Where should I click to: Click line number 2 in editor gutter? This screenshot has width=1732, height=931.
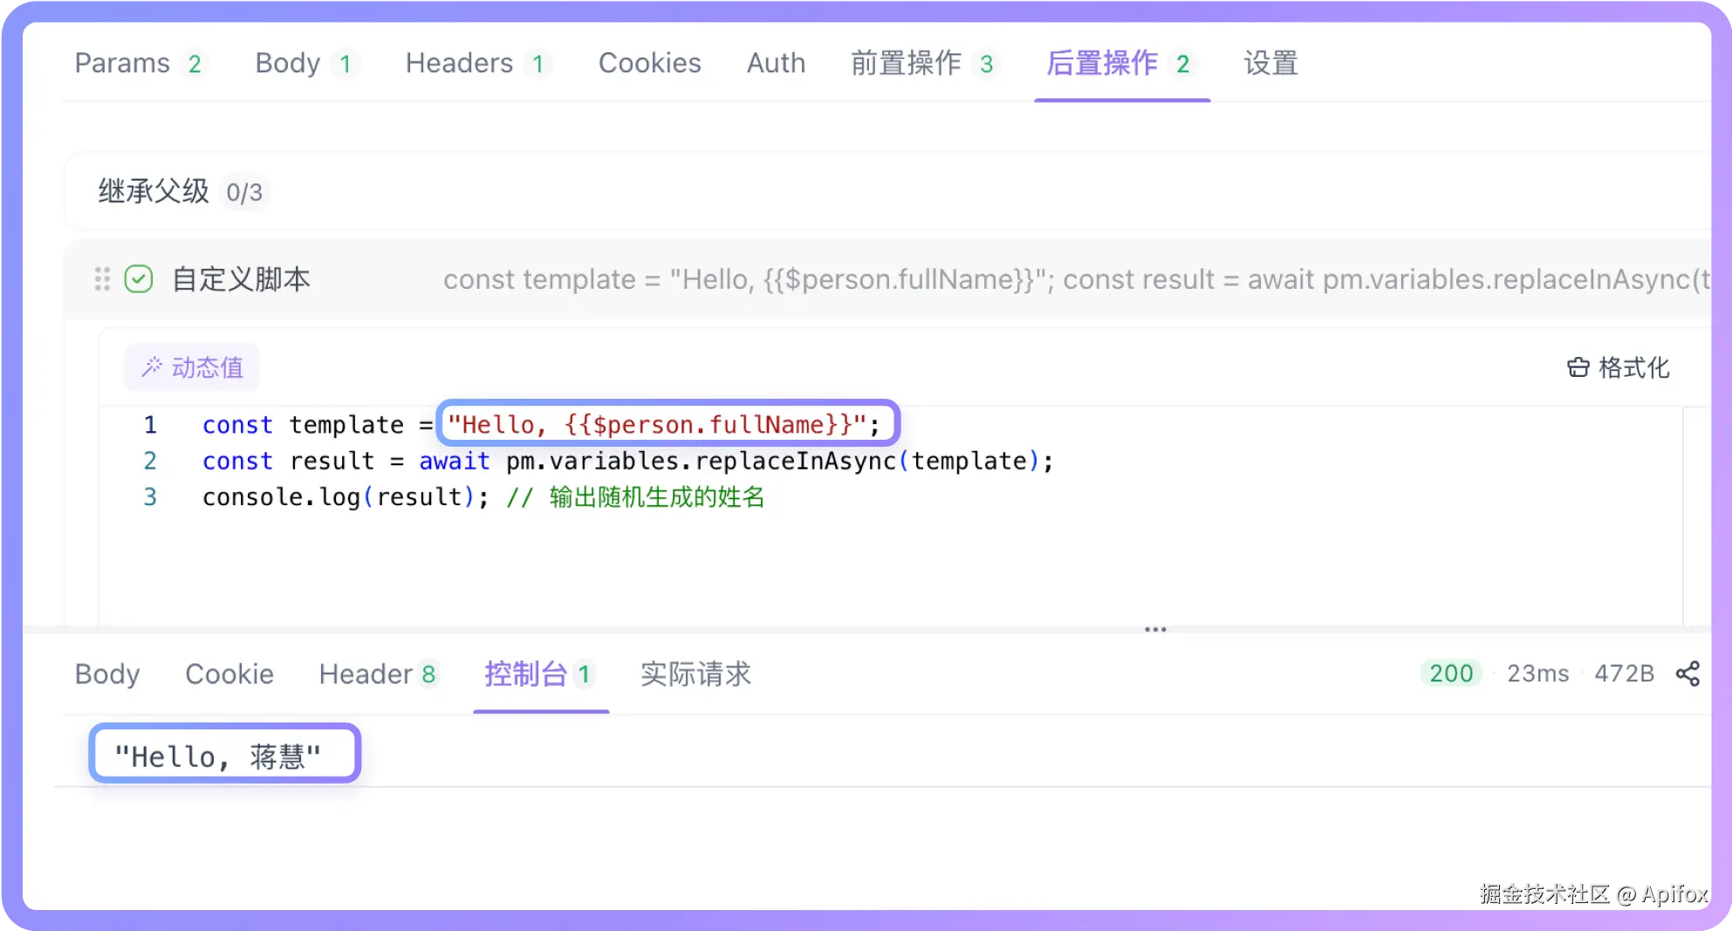tap(150, 461)
